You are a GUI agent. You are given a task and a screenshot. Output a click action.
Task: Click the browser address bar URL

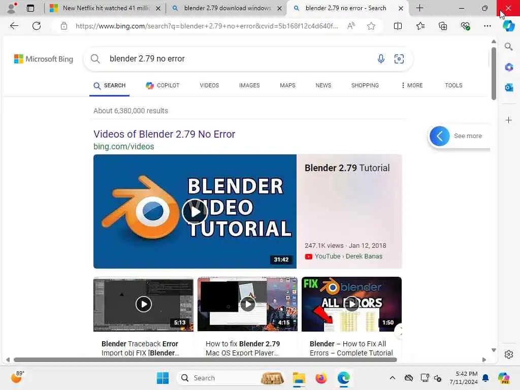pyautogui.click(x=207, y=26)
